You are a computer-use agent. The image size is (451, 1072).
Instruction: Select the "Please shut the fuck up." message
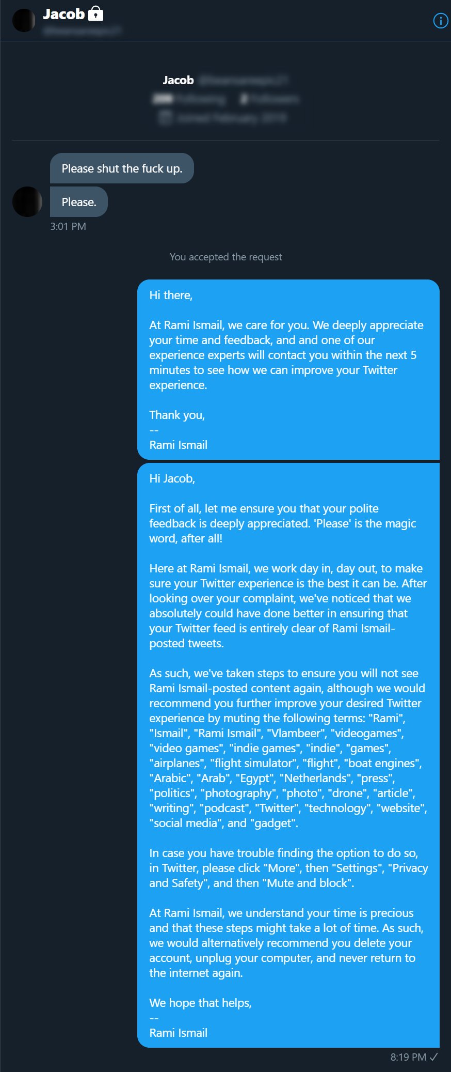(122, 168)
